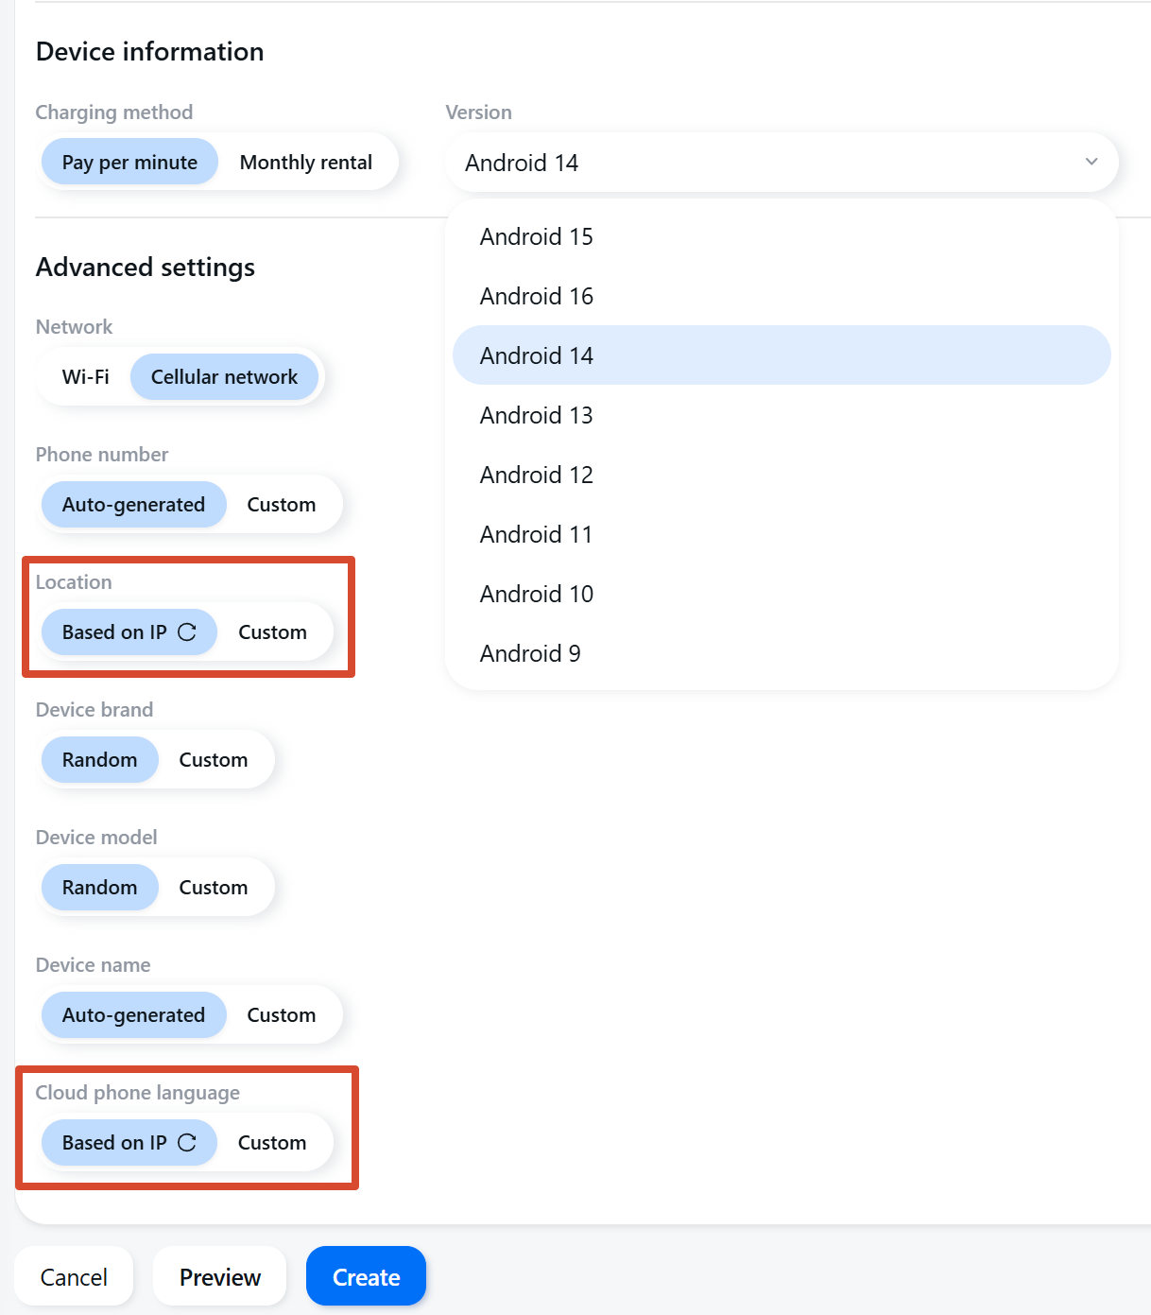
Task: Switch network to Wi-Fi
Action: click(86, 377)
